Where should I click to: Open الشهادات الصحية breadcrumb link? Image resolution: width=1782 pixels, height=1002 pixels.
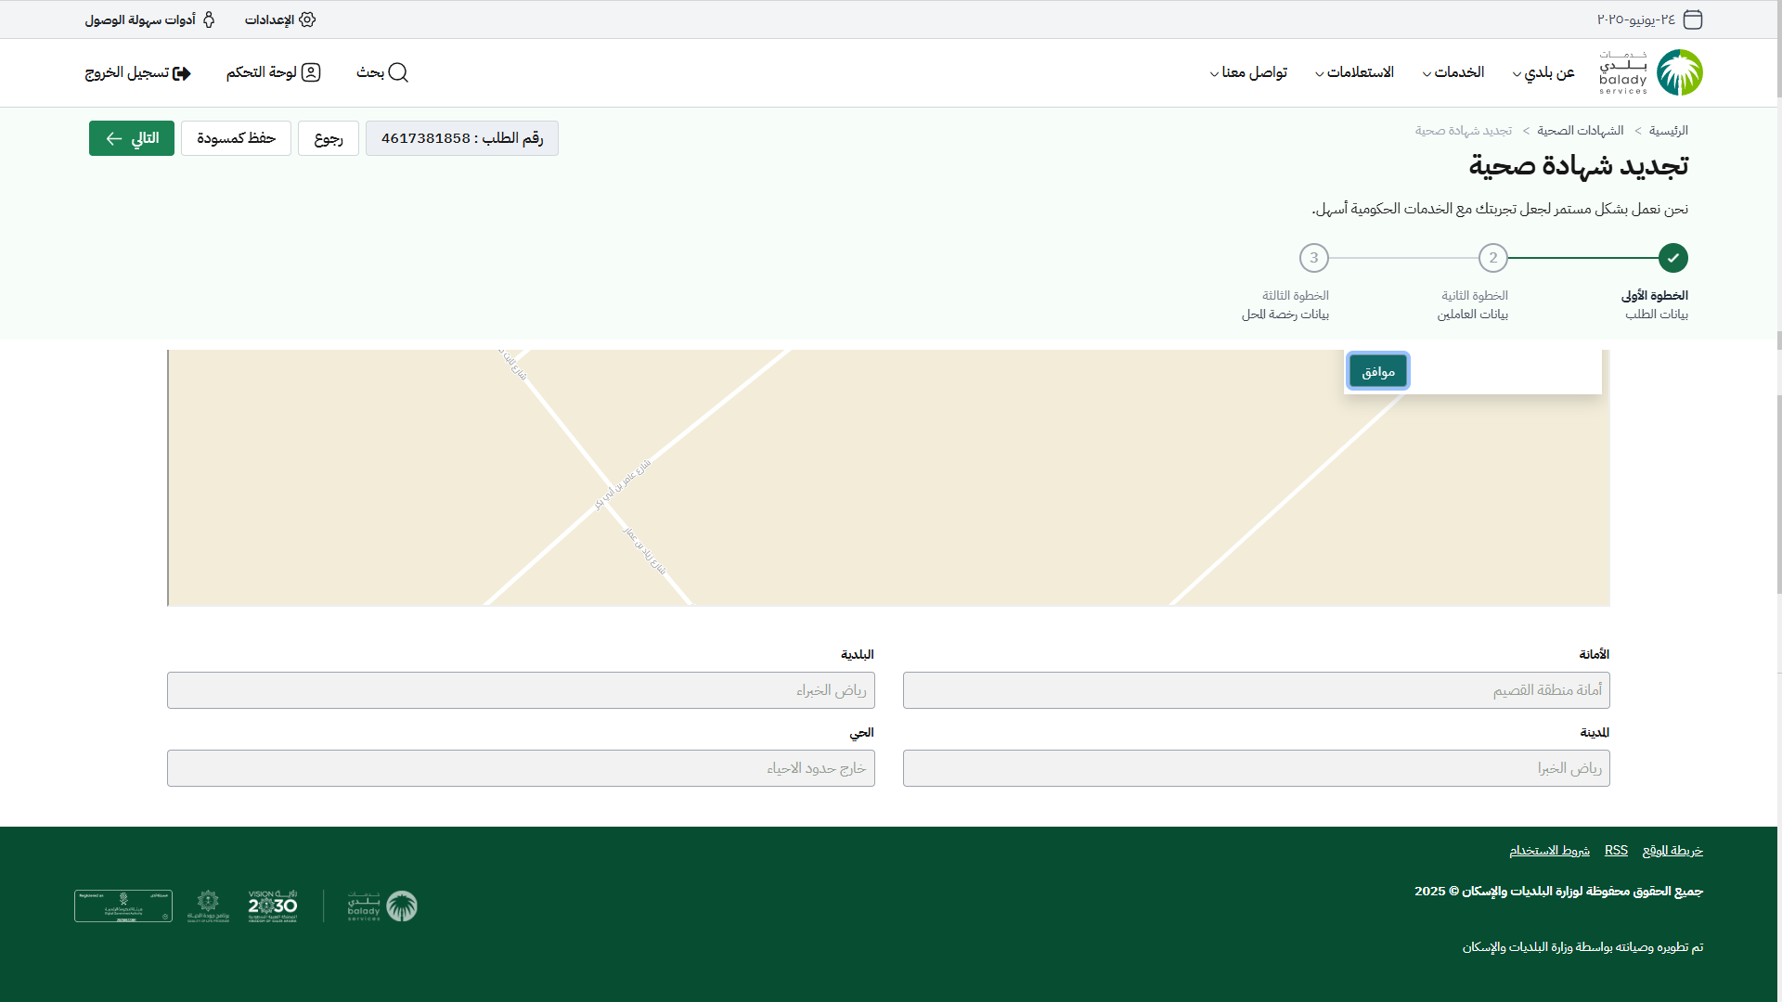tap(1580, 131)
